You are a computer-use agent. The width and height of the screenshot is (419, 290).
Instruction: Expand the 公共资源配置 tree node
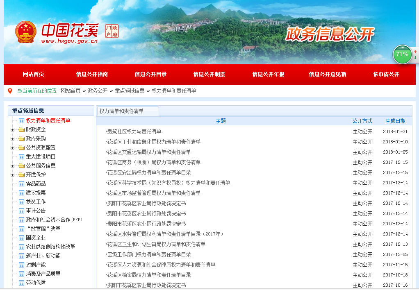tap(12, 148)
